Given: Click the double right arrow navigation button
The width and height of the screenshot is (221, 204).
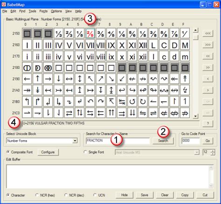Looking at the screenshot, I should pos(208,68).
